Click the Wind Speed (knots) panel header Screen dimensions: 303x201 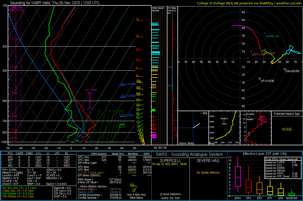pyautogui.click(x=158, y=9)
